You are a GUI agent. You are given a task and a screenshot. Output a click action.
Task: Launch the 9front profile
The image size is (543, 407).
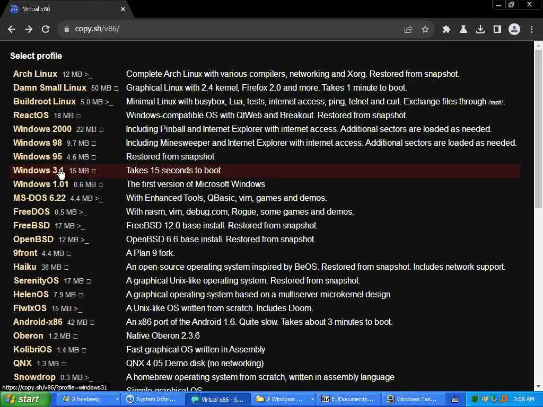(x=25, y=253)
